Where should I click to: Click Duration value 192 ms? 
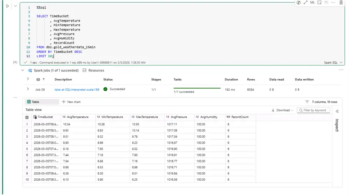tap(230, 89)
